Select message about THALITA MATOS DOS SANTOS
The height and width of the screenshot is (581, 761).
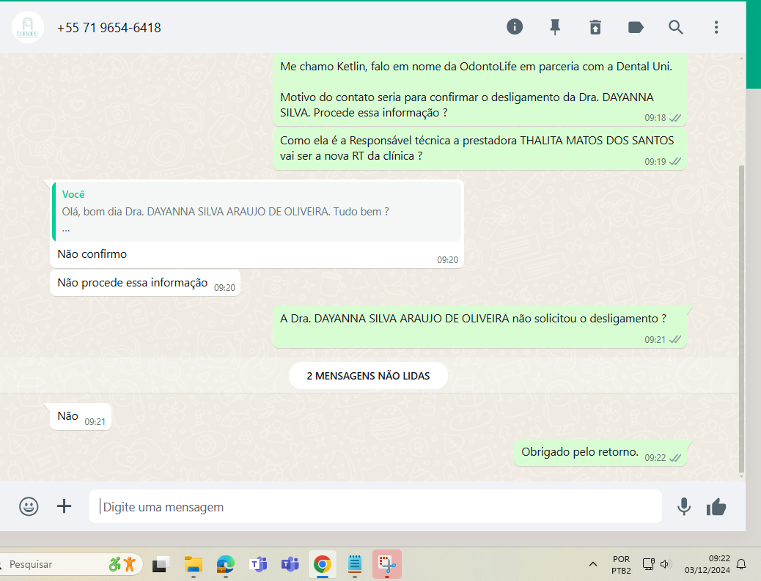click(479, 149)
